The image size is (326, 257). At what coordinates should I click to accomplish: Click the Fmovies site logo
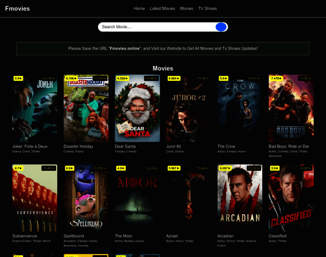click(18, 9)
